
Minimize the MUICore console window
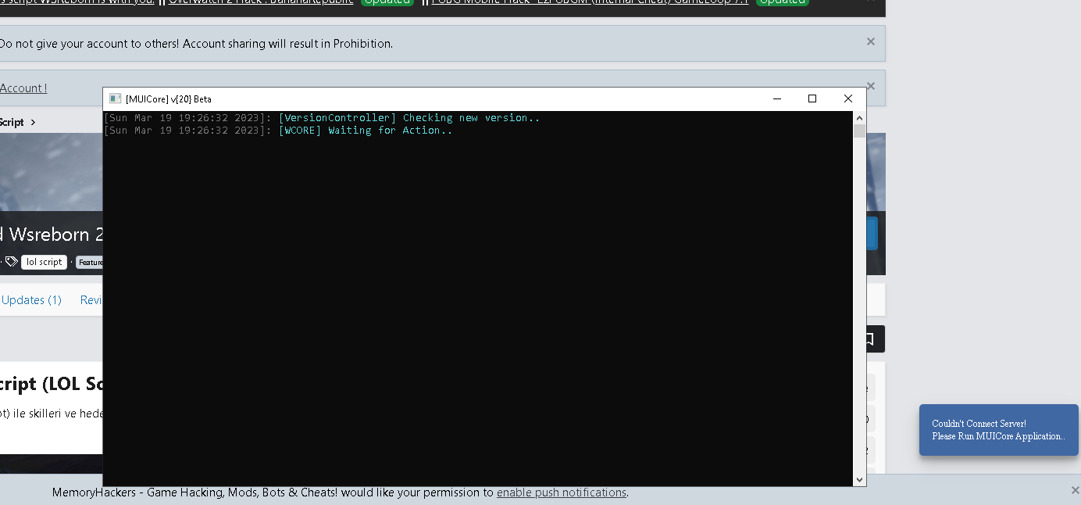pos(777,98)
